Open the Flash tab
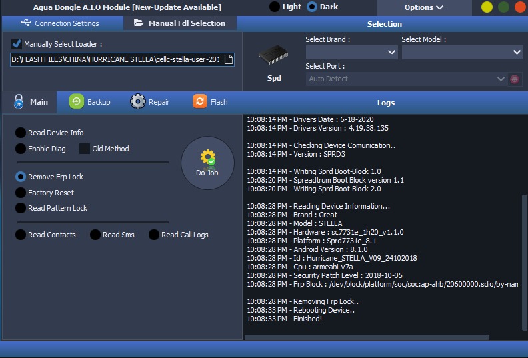Image resolution: width=528 pixels, height=358 pixels. pos(211,102)
